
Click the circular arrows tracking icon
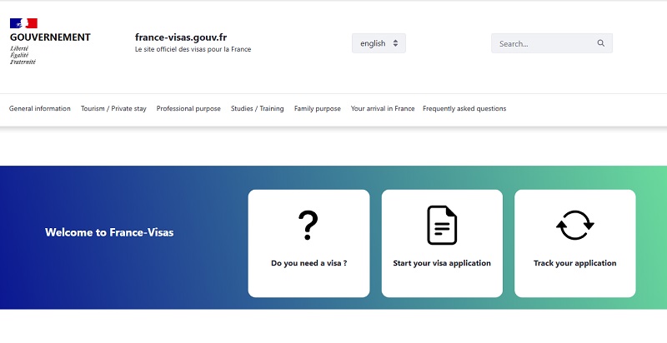click(574, 225)
